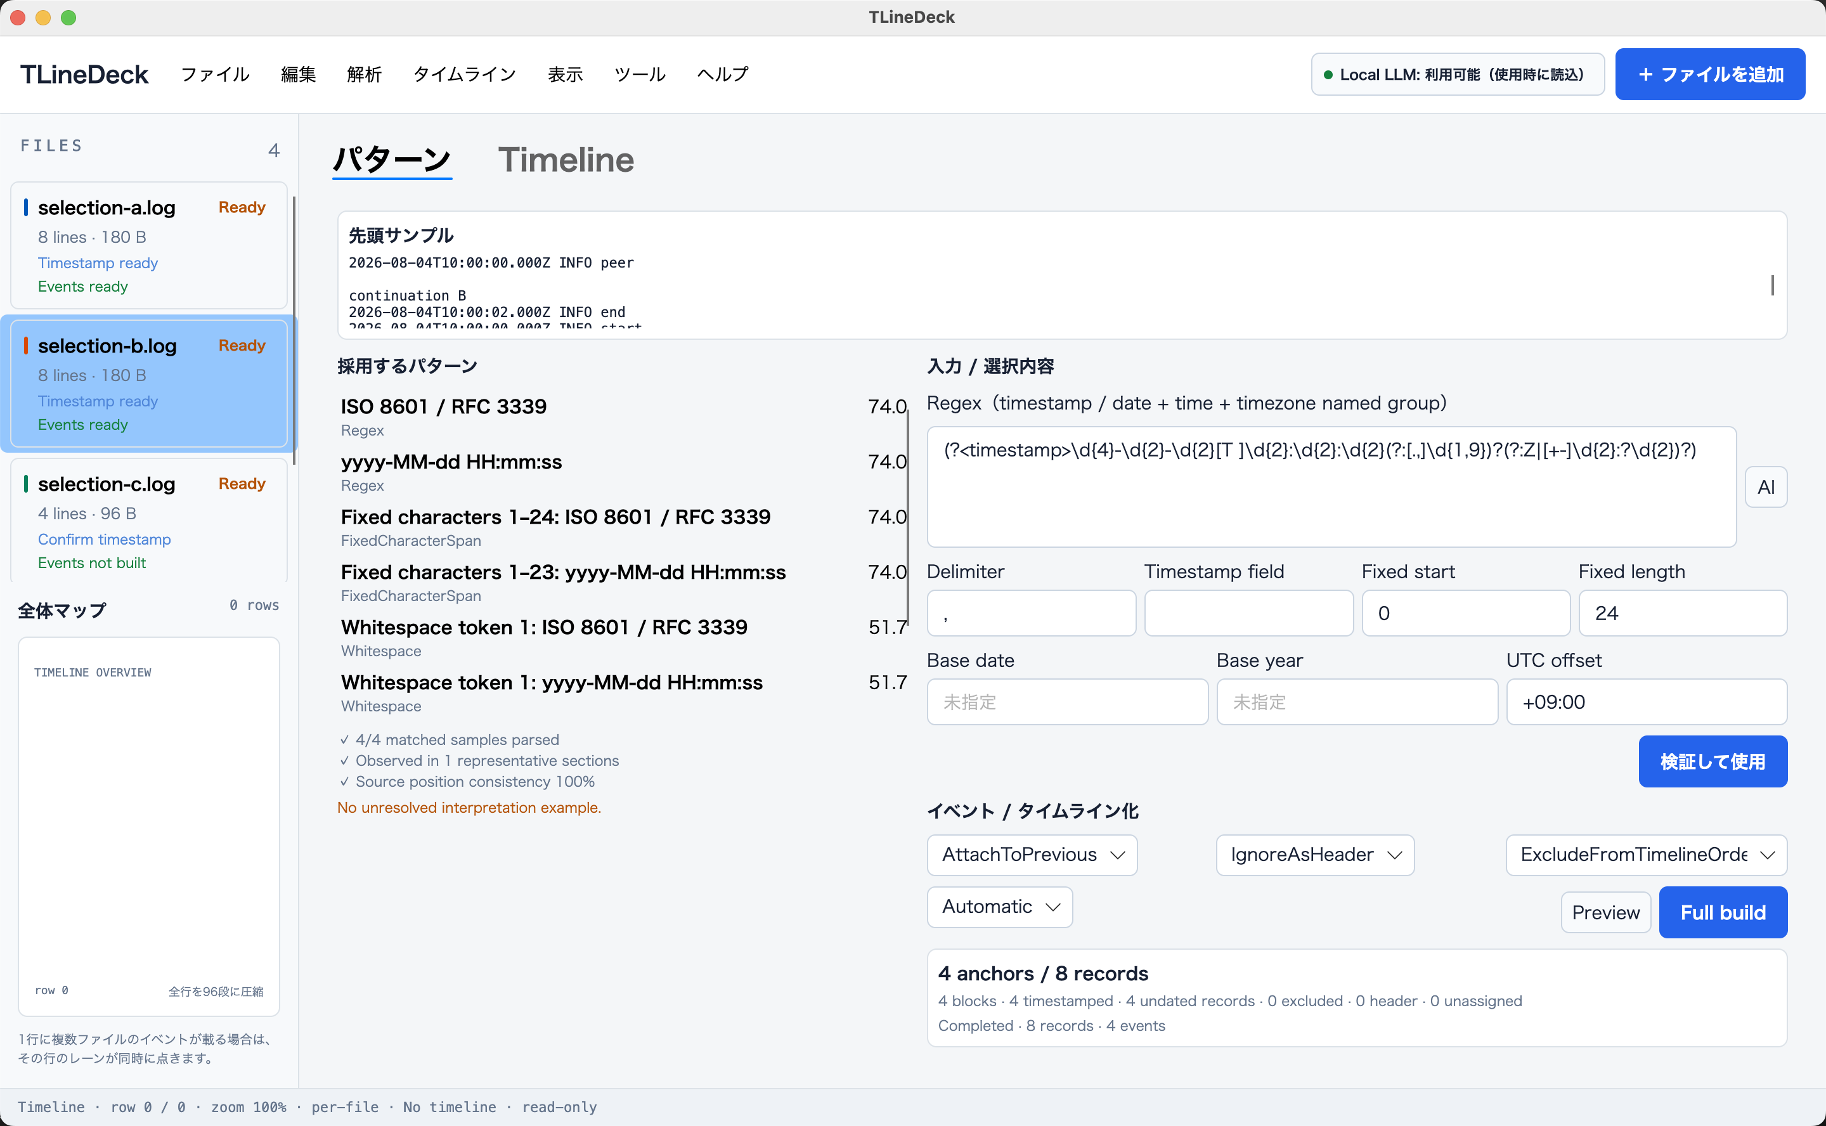Select Fixed characters 1–24: ISO 8601 pattern

[x=623, y=527]
